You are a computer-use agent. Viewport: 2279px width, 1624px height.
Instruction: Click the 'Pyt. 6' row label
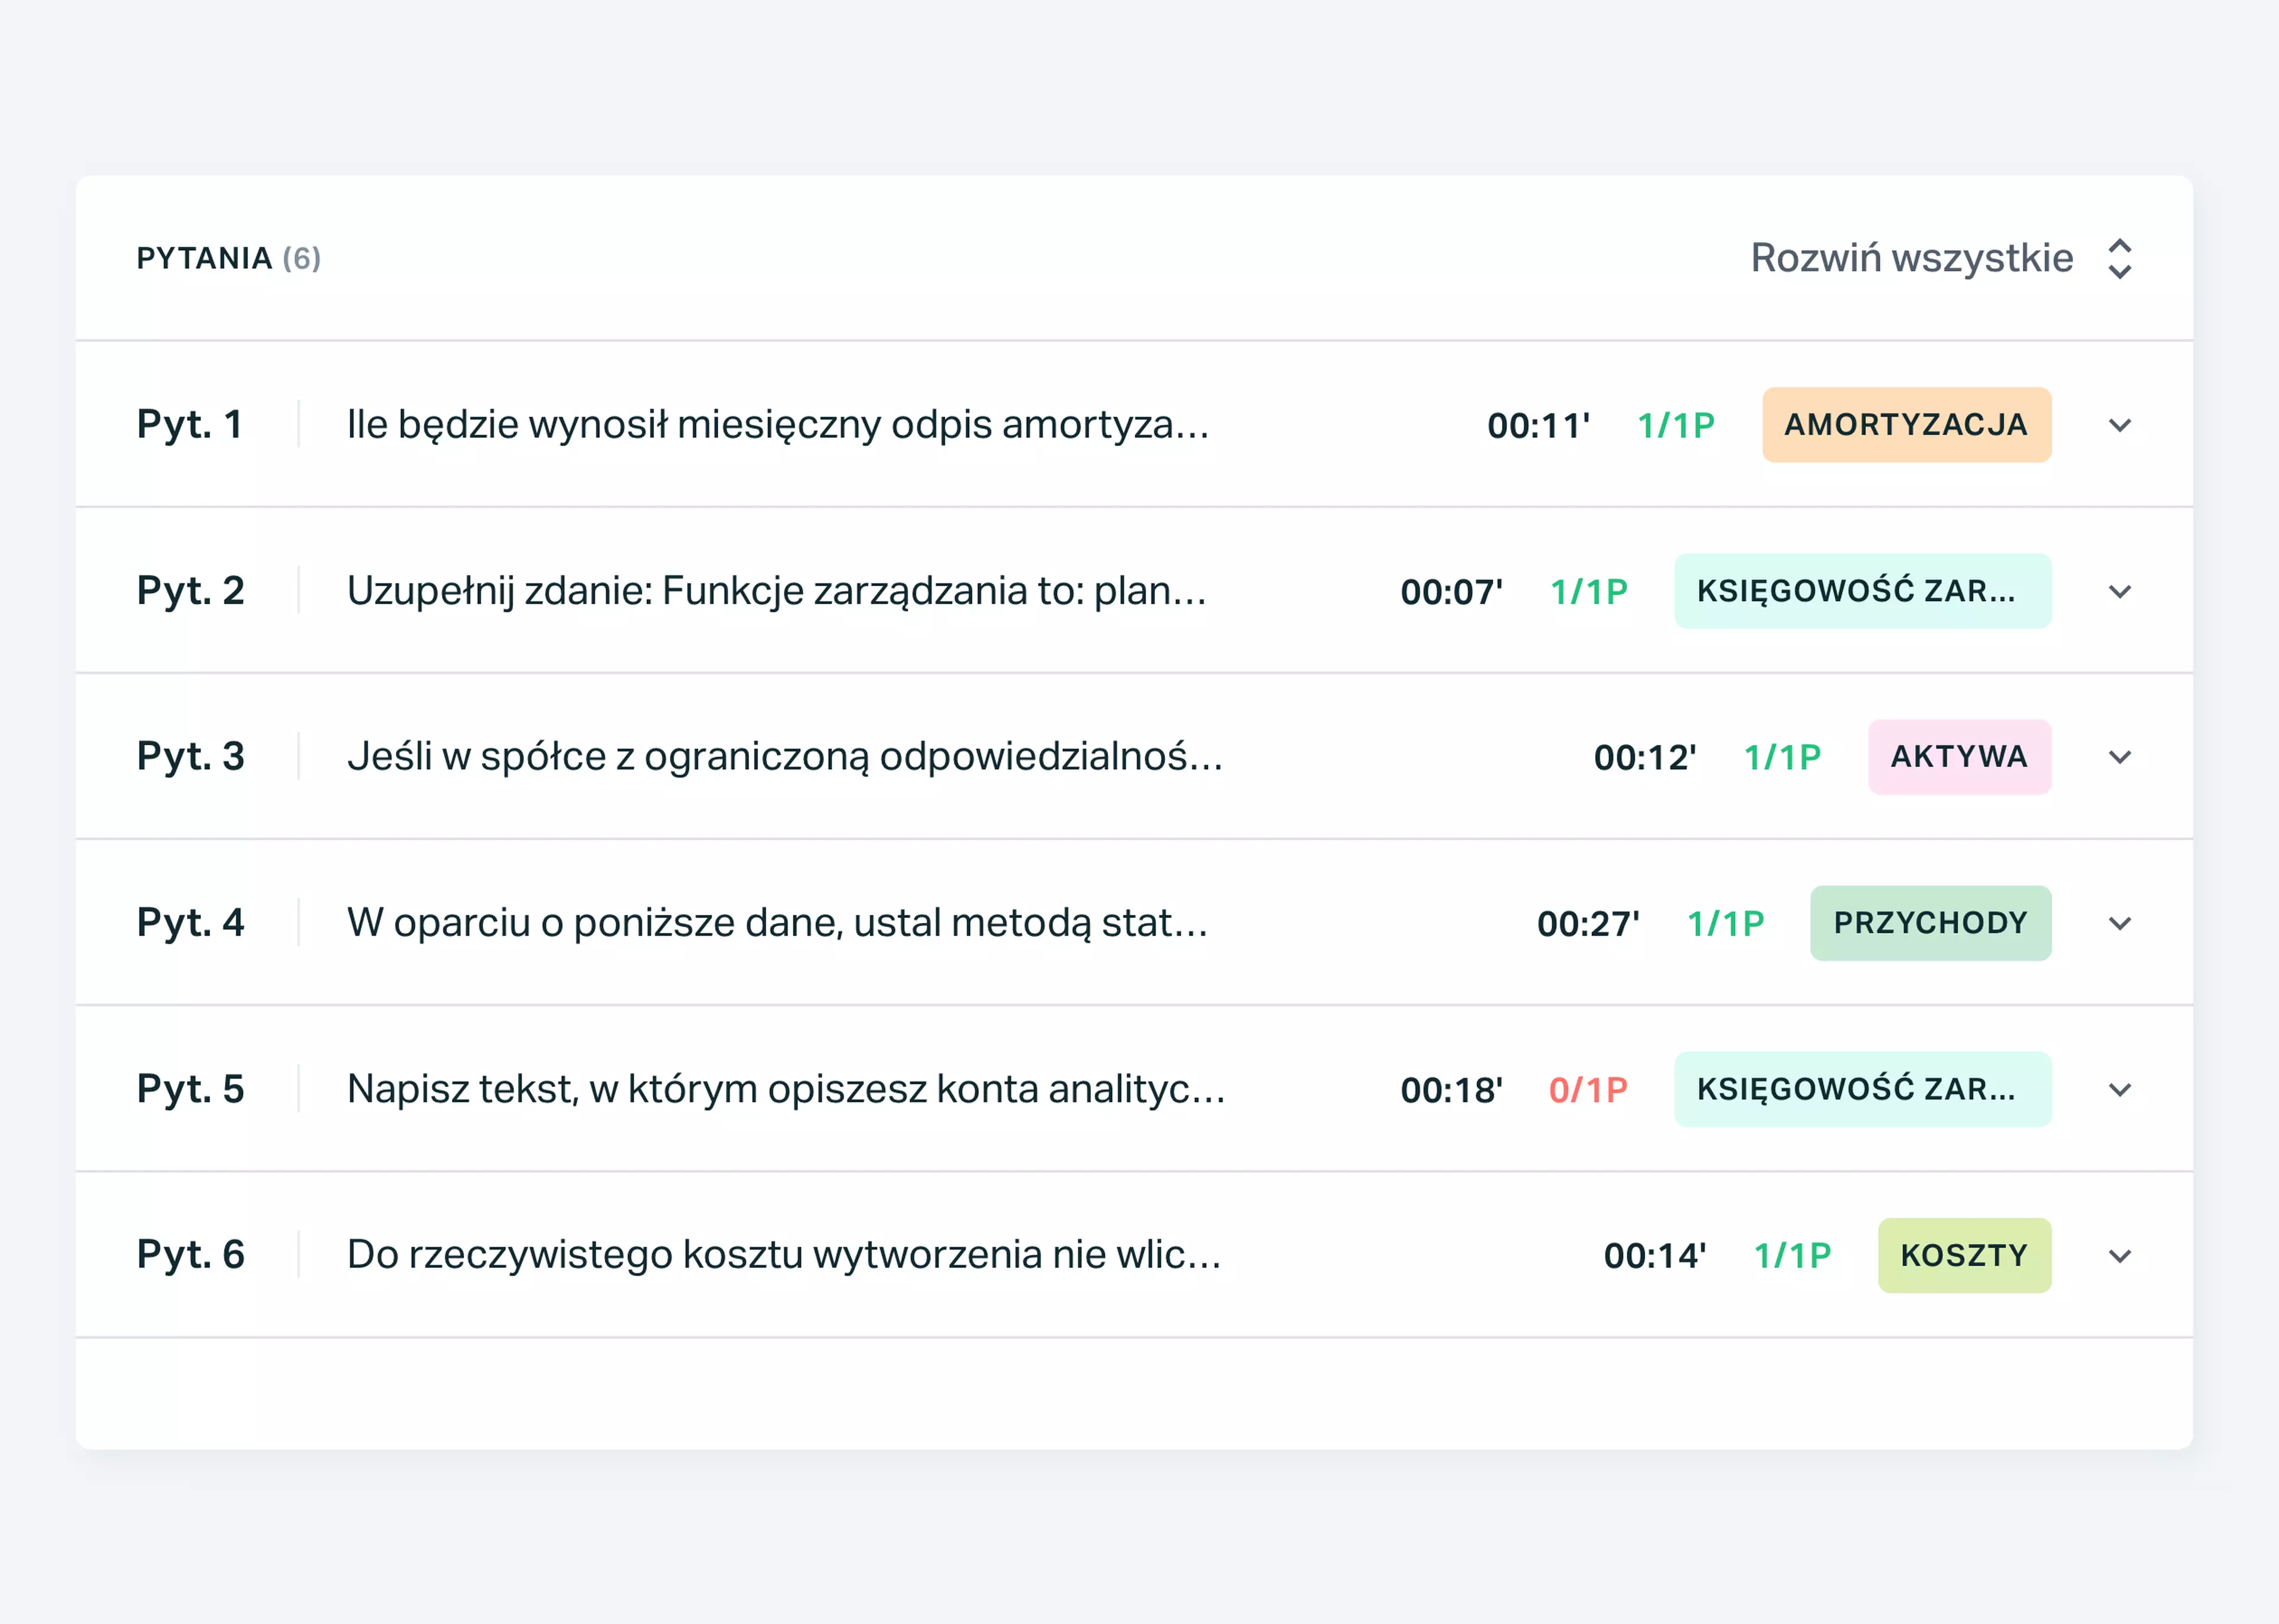190,1255
